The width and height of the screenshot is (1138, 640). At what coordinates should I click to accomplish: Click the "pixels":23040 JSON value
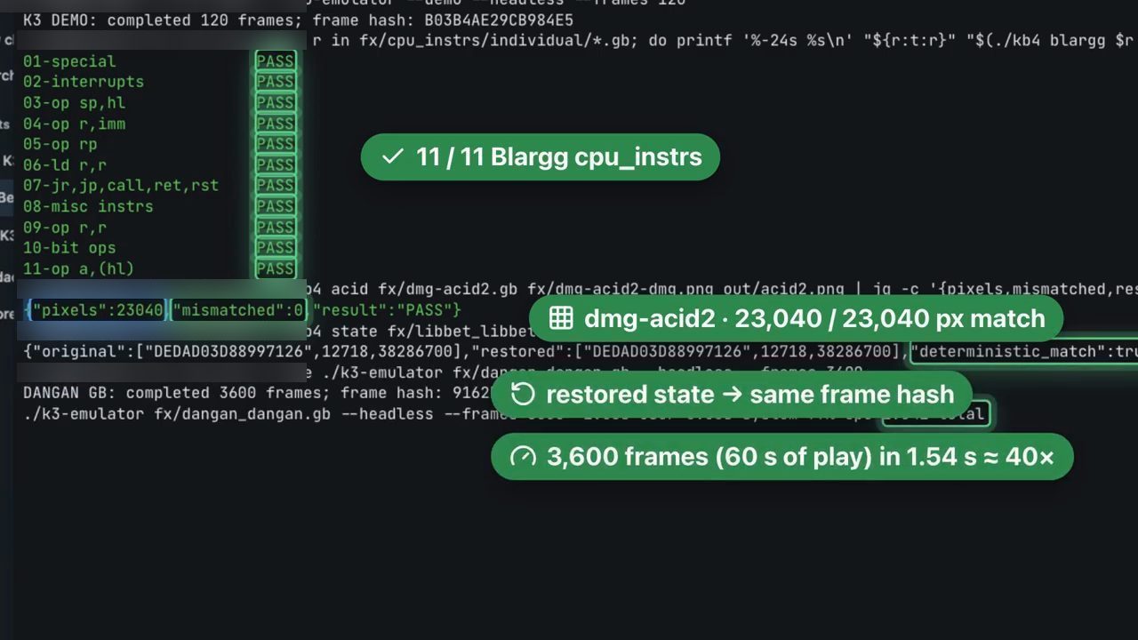(97, 310)
